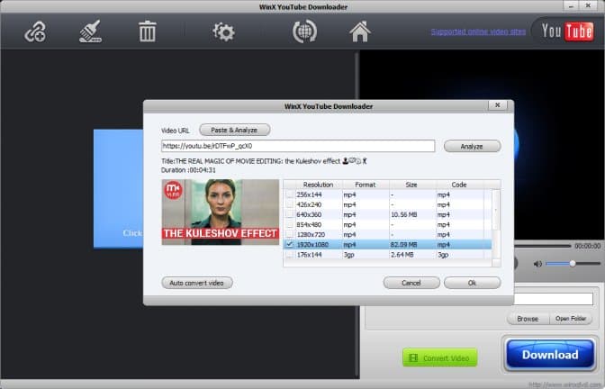Click the Format column header

(366, 185)
